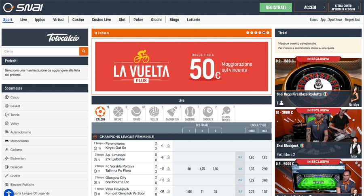The width and height of the screenshot is (364, 196).
Task: Open the Totocalcio banner
Action: point(45,37)
